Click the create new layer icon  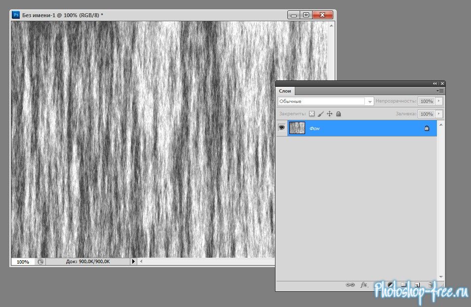[x=417, y=285]
